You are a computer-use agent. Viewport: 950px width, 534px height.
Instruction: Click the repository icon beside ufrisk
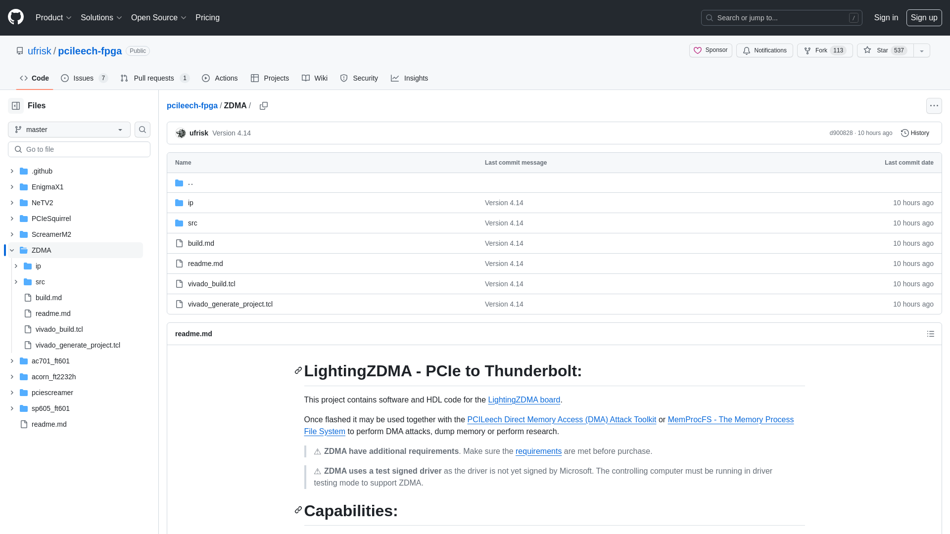pos(20,51)
